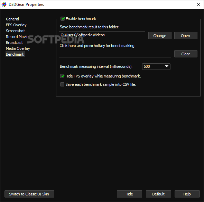Close the D3DGear Properties window
Viewport: 204px width, 202px height.
click(198, 4)
